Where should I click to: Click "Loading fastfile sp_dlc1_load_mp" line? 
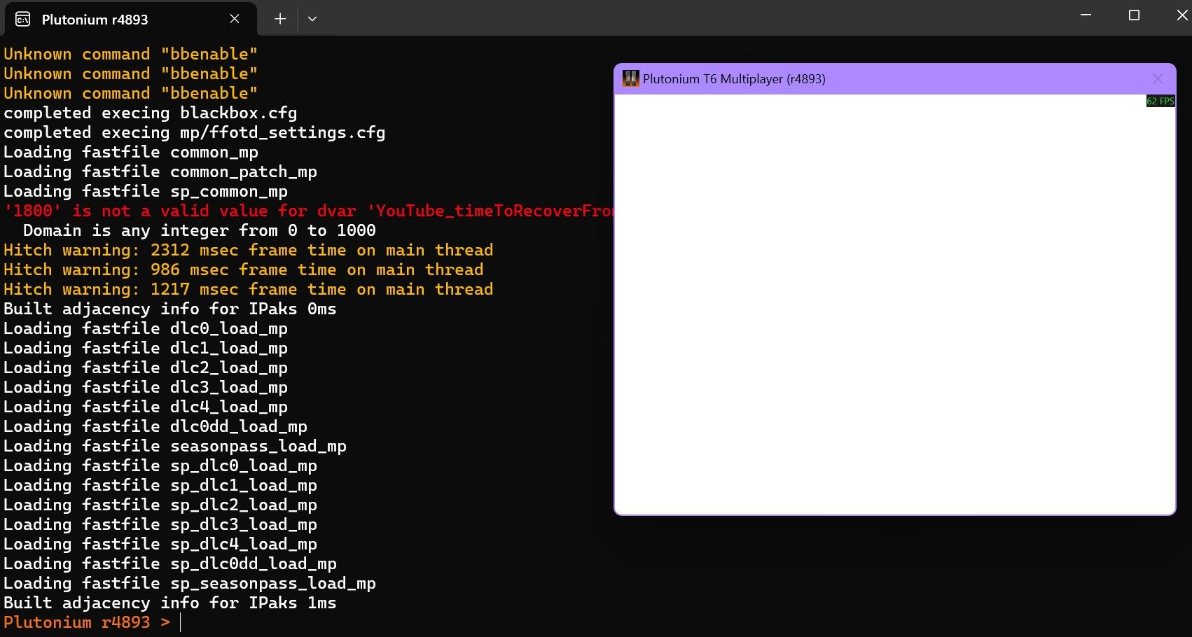pyautogui.click(x=160, y=485)
